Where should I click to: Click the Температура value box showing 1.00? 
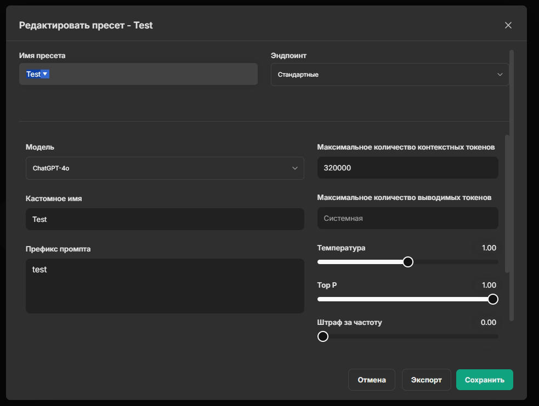(x=489, y=248)
